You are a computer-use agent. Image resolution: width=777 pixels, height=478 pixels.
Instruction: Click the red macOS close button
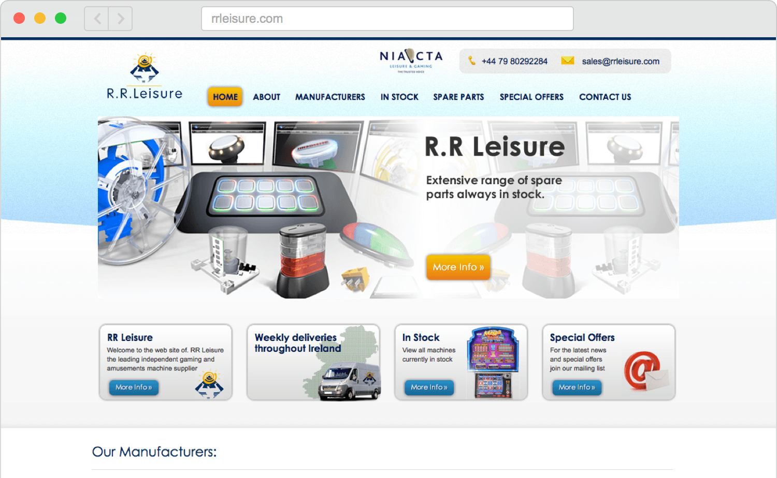pyautogui.click(x=19, y=18)
